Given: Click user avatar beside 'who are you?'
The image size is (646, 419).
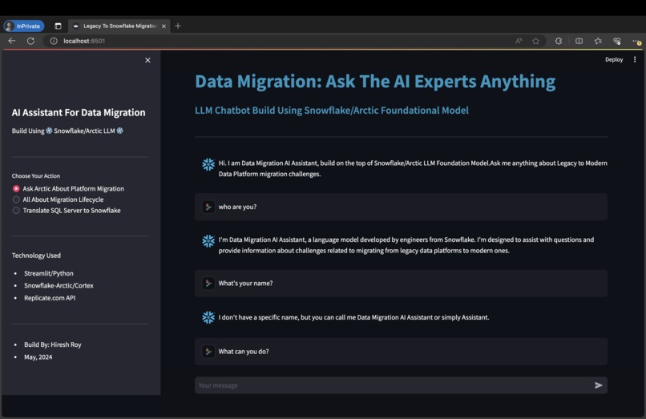Looking at the screenshot, I should (x=208, y=207).
